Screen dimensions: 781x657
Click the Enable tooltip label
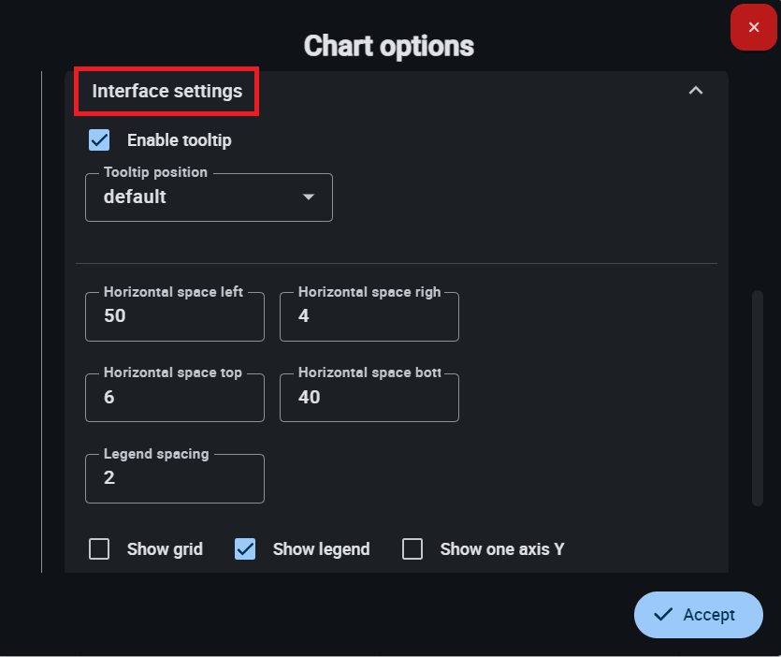pyautogui.click(x=180, y=140)
